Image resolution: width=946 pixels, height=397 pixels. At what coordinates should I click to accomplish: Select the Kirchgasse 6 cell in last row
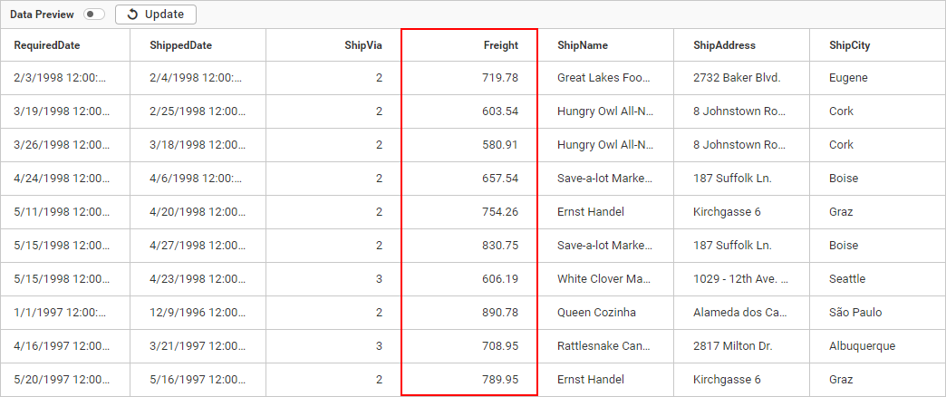pyautogui.click(x=727, y=380)
